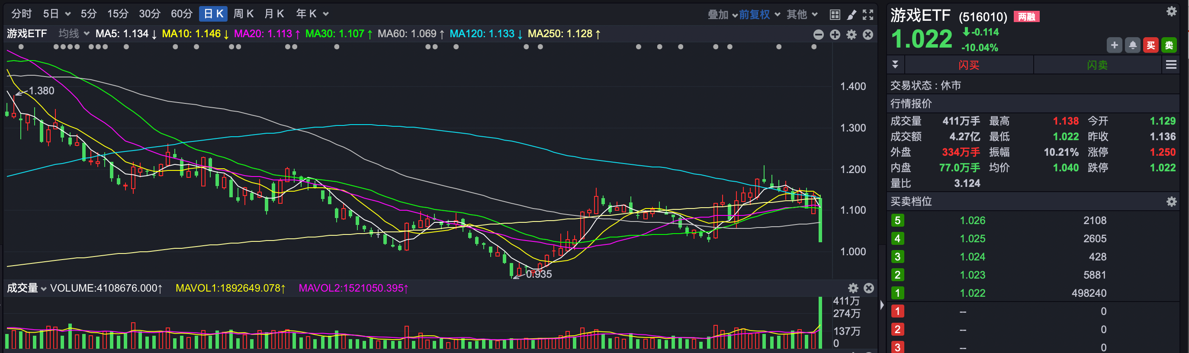The image size is (1189, 353).
Task: Collapse panel with double-down arrow icon
Action: [x=895, y=64]
